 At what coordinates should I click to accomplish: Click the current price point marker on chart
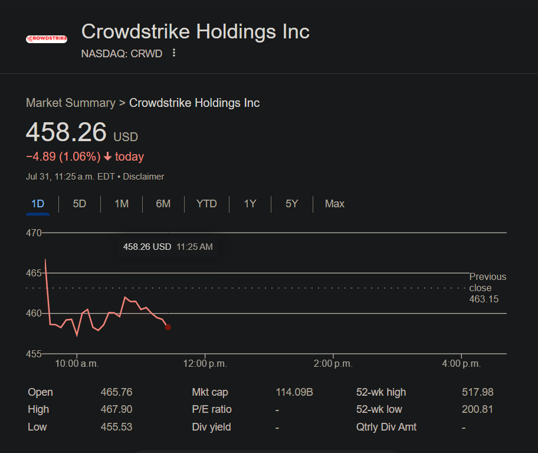[x=168, y=327]
